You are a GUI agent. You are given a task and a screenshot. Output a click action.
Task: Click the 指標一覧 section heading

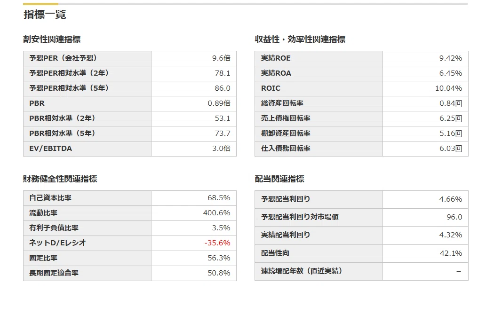[45, 15]
